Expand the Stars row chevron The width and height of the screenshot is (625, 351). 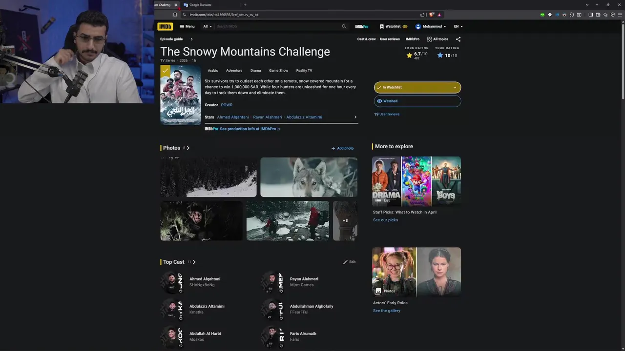tap(355, 117)
